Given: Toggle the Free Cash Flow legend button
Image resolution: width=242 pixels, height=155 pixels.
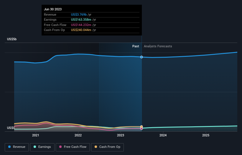Looking at the screenshot, I should (x=73, y=147).
